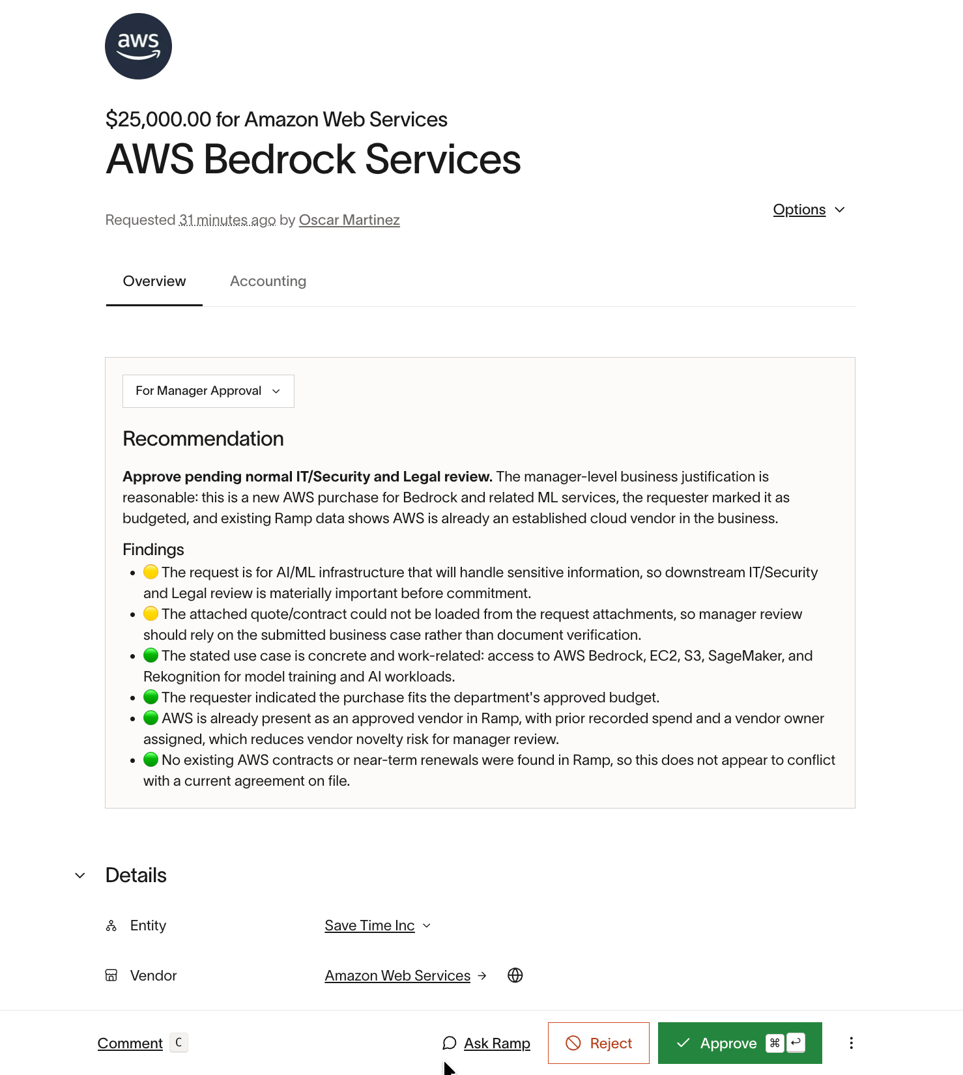Open requester Oscar Martinez profile link
This screenshot has width=963, height=1075.
[x=349, y=220]
